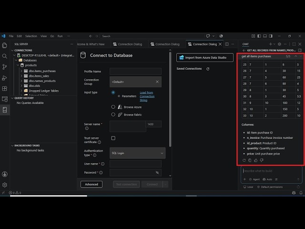
Task: Open the Source Control view
Action: (4, 67)
